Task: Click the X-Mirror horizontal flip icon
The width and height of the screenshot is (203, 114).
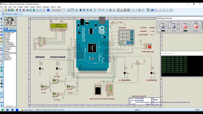Action: [1, 103]
